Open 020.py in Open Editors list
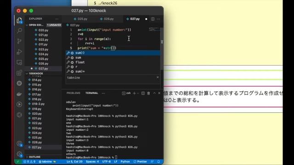Viewport: 294px width, 165px height. pos(43,30)
